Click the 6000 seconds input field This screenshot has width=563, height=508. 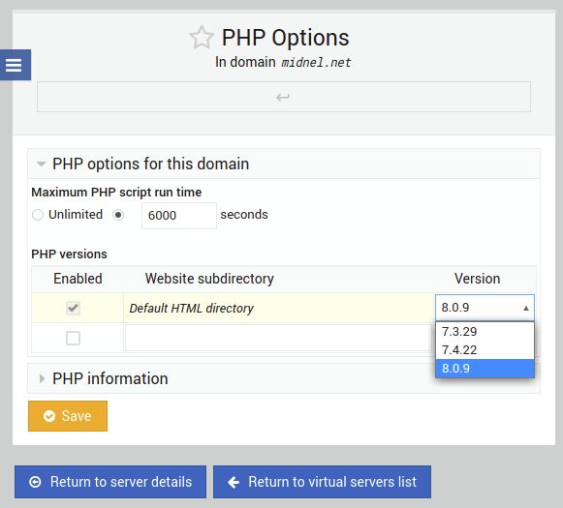pos(179,216)
